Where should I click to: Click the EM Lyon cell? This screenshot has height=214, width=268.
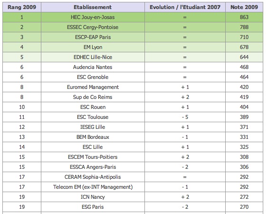93,47
